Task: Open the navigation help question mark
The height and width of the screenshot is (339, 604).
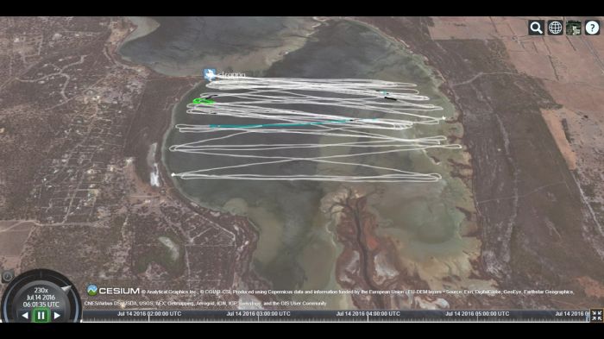Action: point(592,28)
